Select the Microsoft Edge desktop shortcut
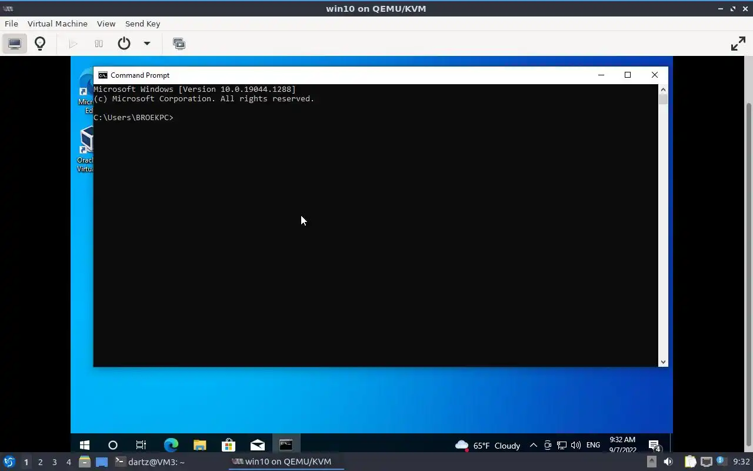This screenshot has height=471, width=753. (x=86, y=92)
